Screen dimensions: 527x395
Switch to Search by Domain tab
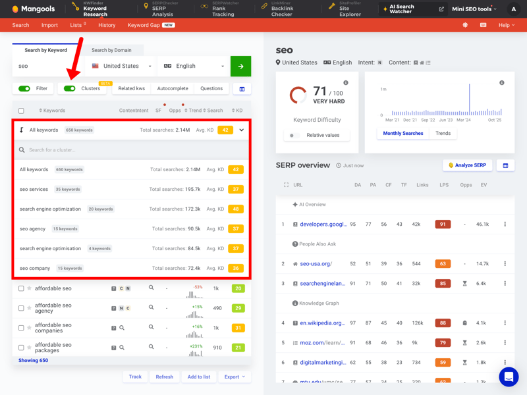[x=111, y=50]
